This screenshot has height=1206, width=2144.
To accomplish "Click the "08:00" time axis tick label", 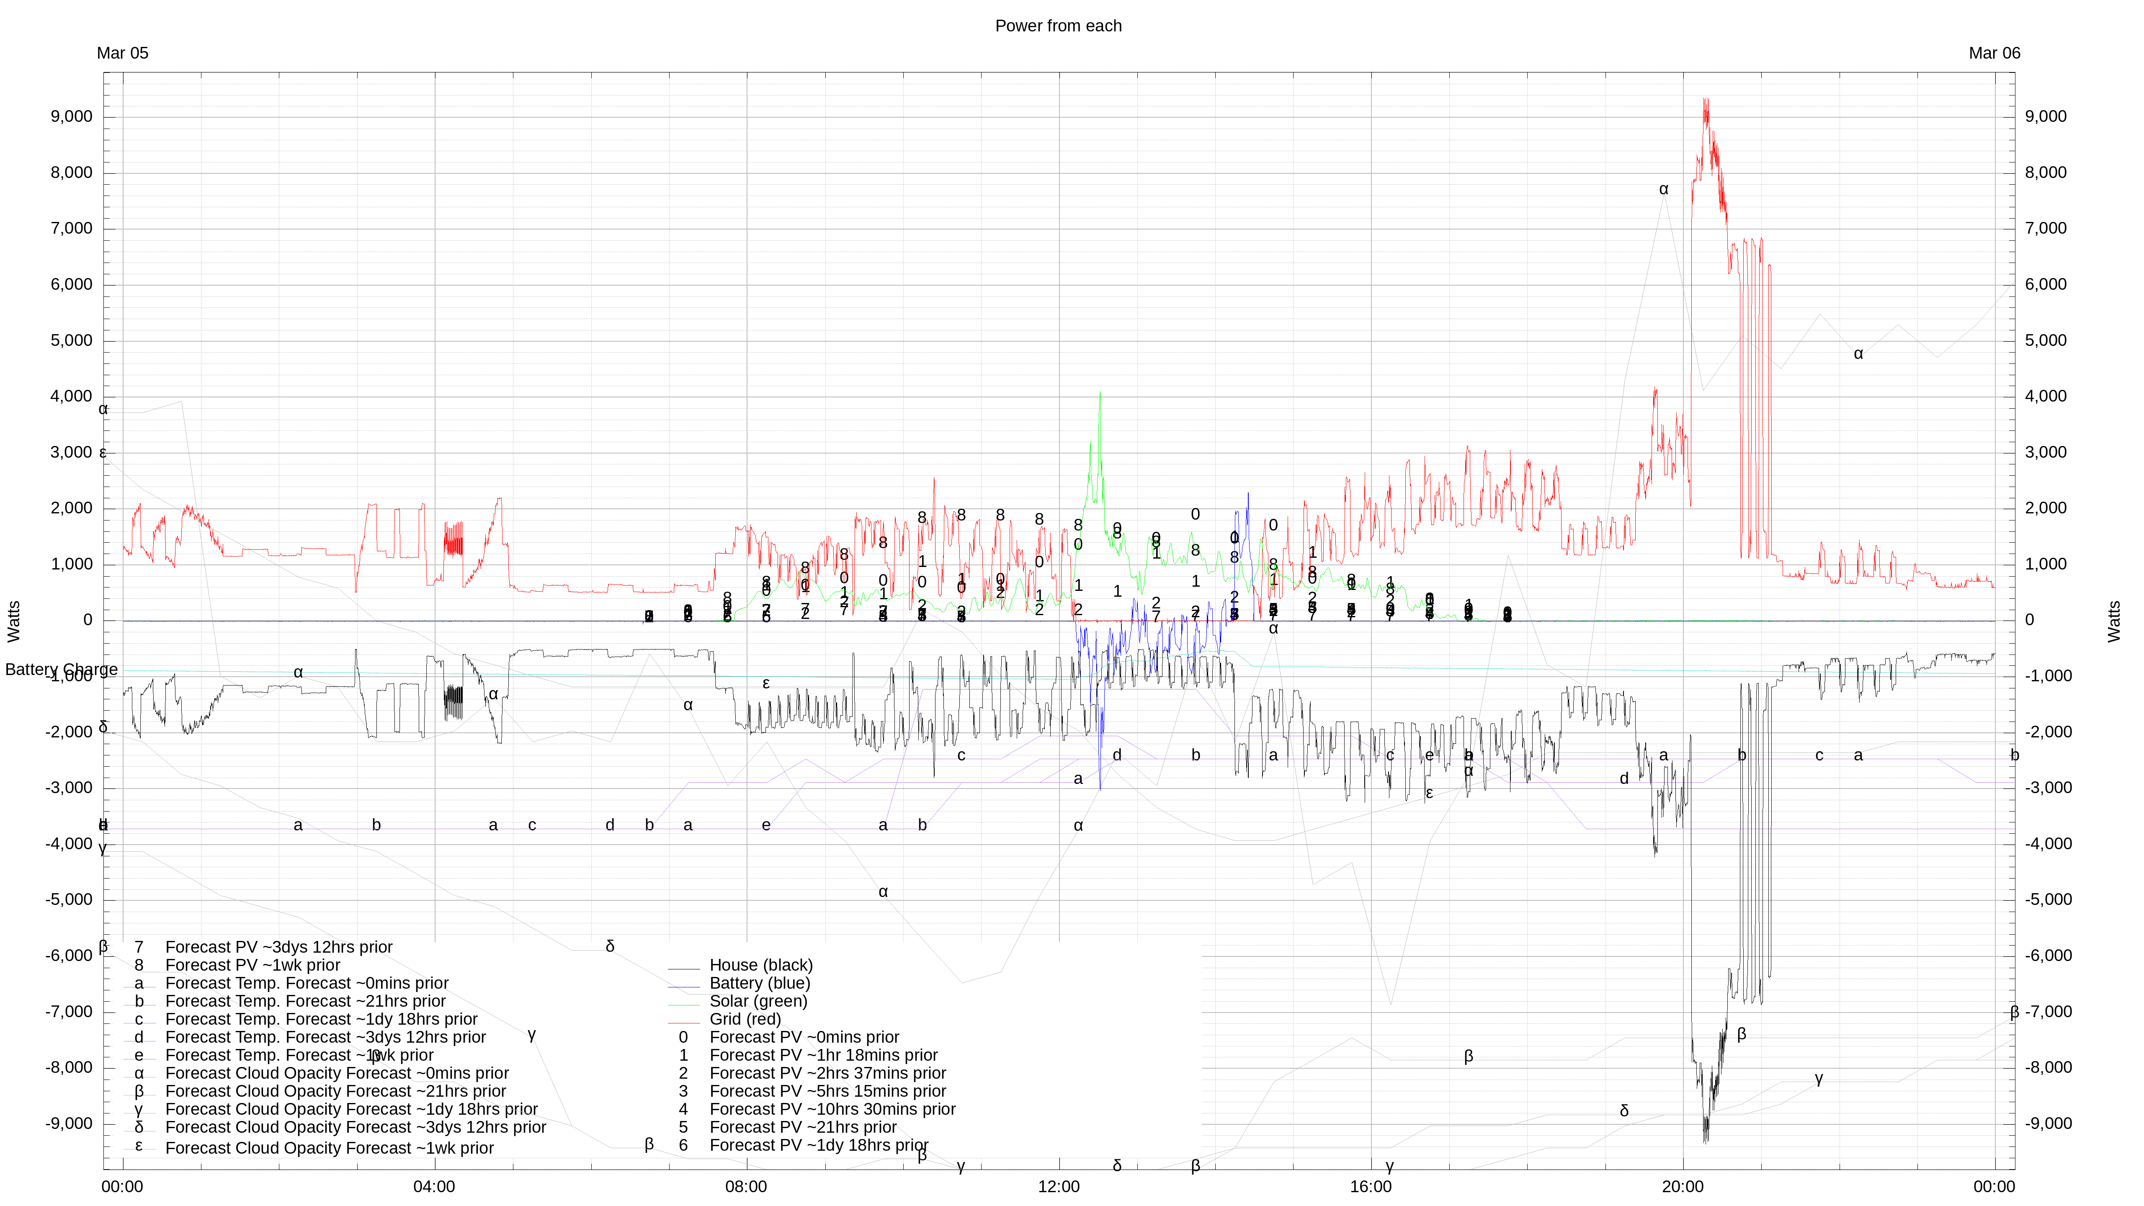I will pyautogui.click(x=747, y=1187).
